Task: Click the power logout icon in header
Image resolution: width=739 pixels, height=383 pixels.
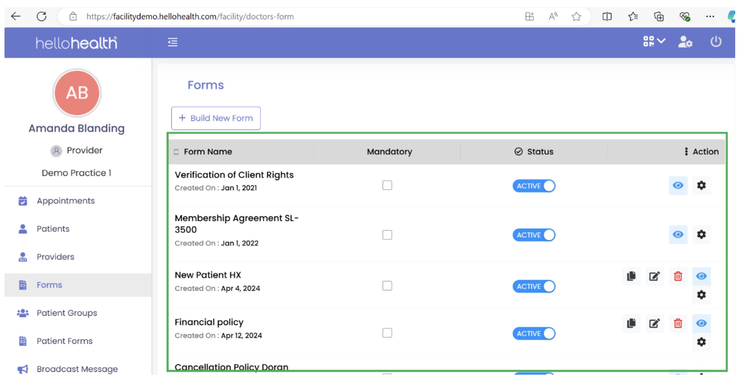Action: pyautogui.click(x=716, y=42)
